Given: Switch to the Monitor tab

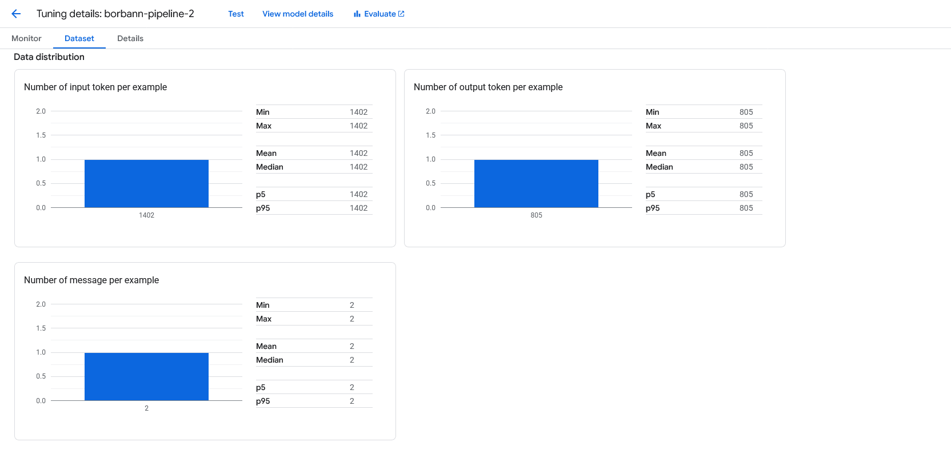Looking at the screenshot, I should [x=26, y=38].
